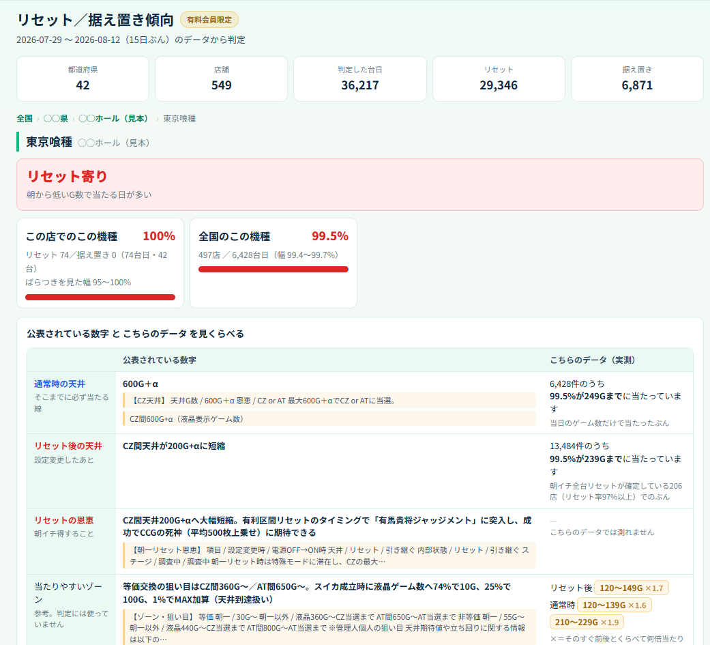Click 6,428件のうち text
710x645 pixels.
[x=577, y=384]
